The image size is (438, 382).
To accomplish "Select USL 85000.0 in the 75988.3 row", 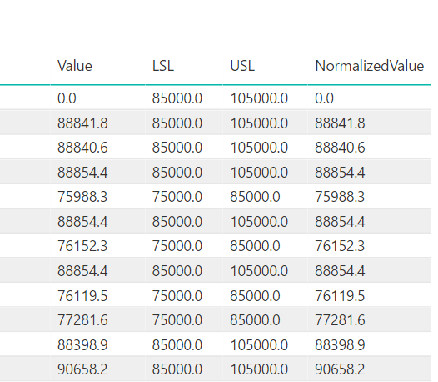I will click(x=255, y=197).
